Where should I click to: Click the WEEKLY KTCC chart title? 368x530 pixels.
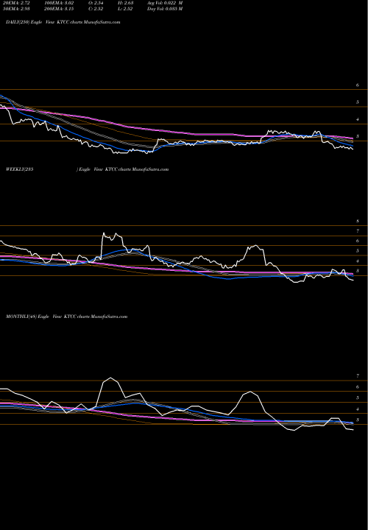[87, 169]
